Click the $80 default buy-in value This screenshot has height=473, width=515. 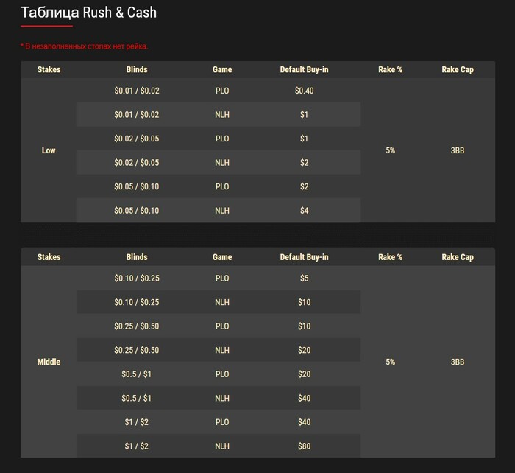[304, 446]
